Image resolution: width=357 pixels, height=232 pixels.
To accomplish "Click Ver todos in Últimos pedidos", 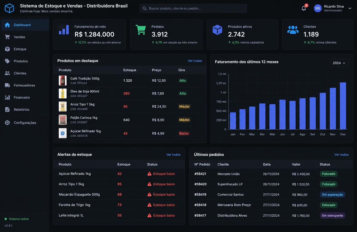I will [x=341, y=154].
